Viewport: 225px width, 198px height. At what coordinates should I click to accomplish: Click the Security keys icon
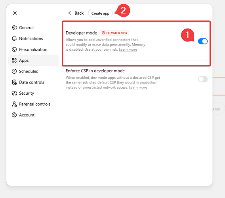[14, 93]
